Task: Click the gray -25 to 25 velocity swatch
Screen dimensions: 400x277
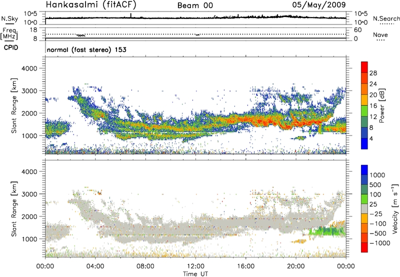Action: click(364, 208)
